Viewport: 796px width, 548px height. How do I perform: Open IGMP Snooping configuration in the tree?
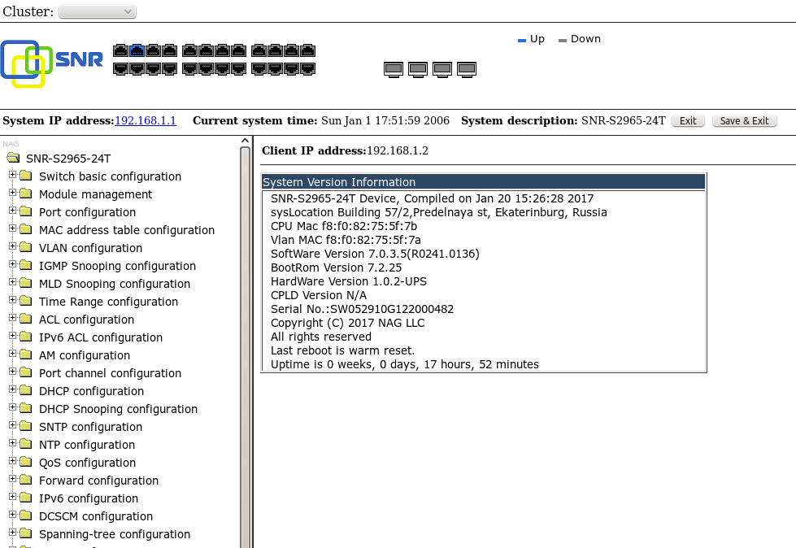tap(117, 266)
